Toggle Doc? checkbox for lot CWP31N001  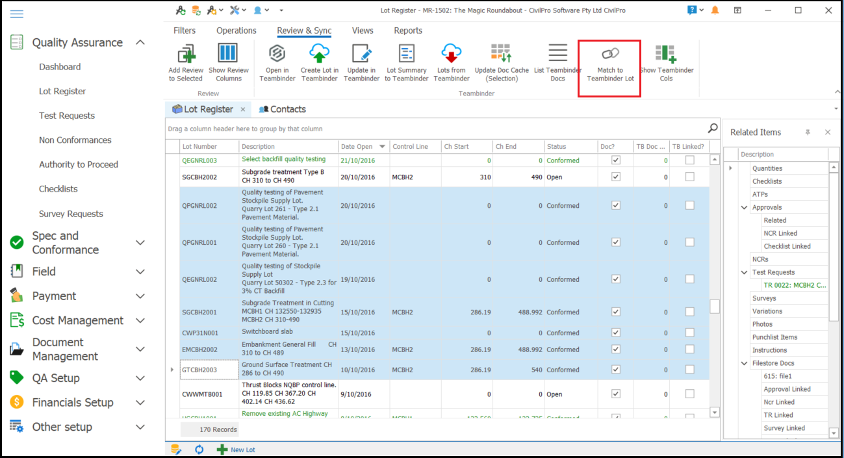pyautogui.click(x=616, y=333)
